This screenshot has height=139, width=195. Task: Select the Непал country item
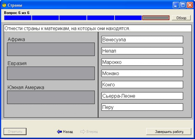pyautogui.click(x=142, y=51)
